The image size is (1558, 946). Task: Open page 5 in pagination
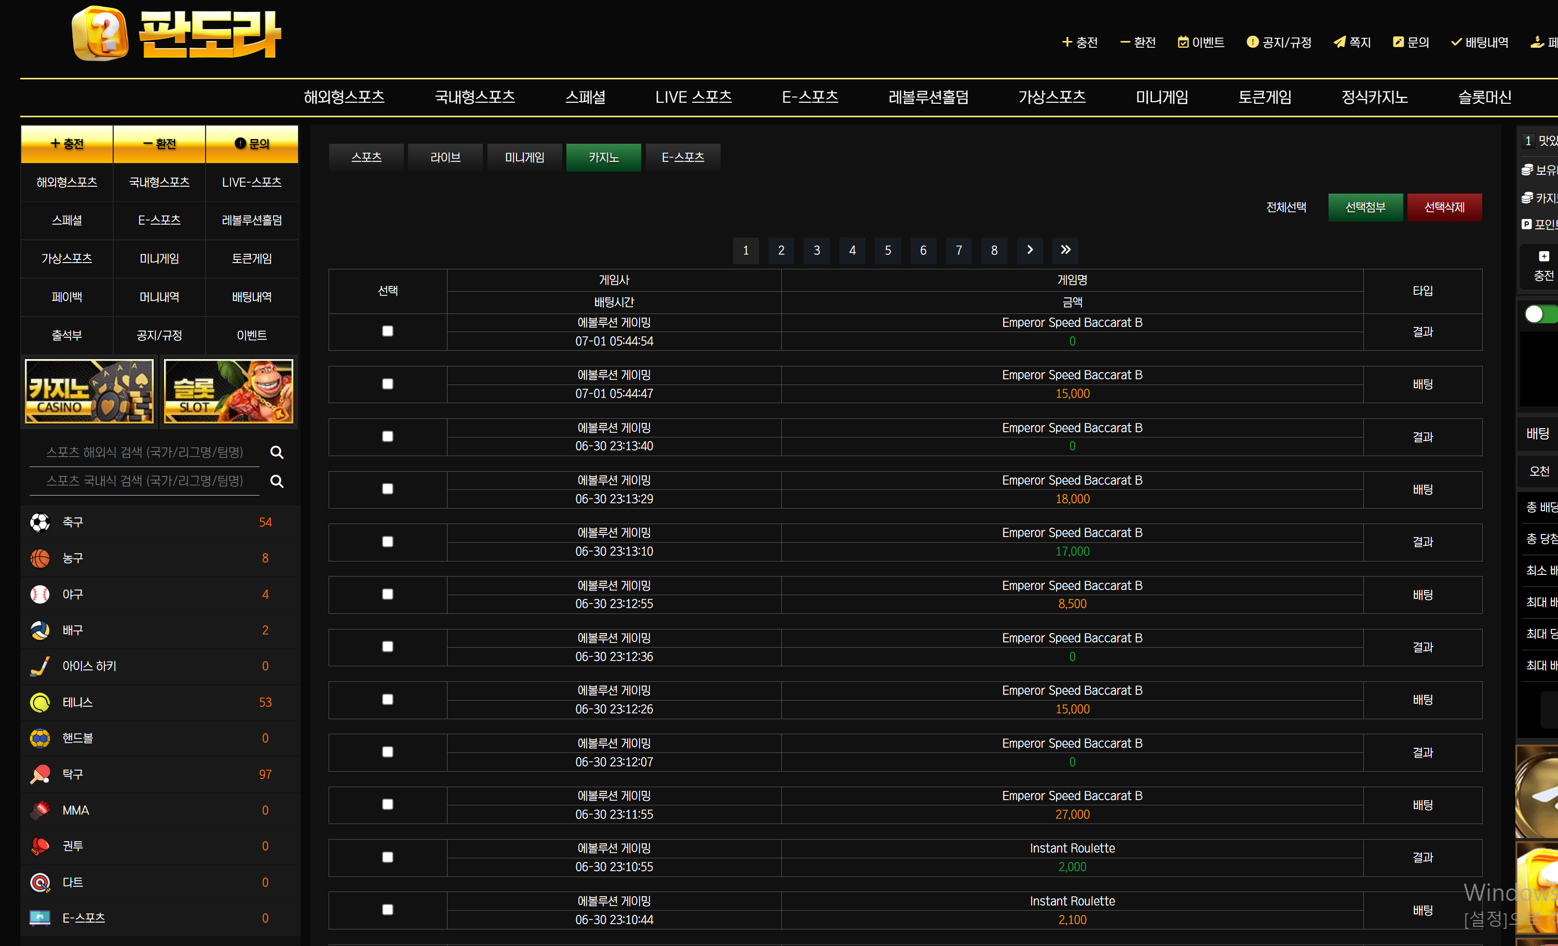(x=888, y=250)
